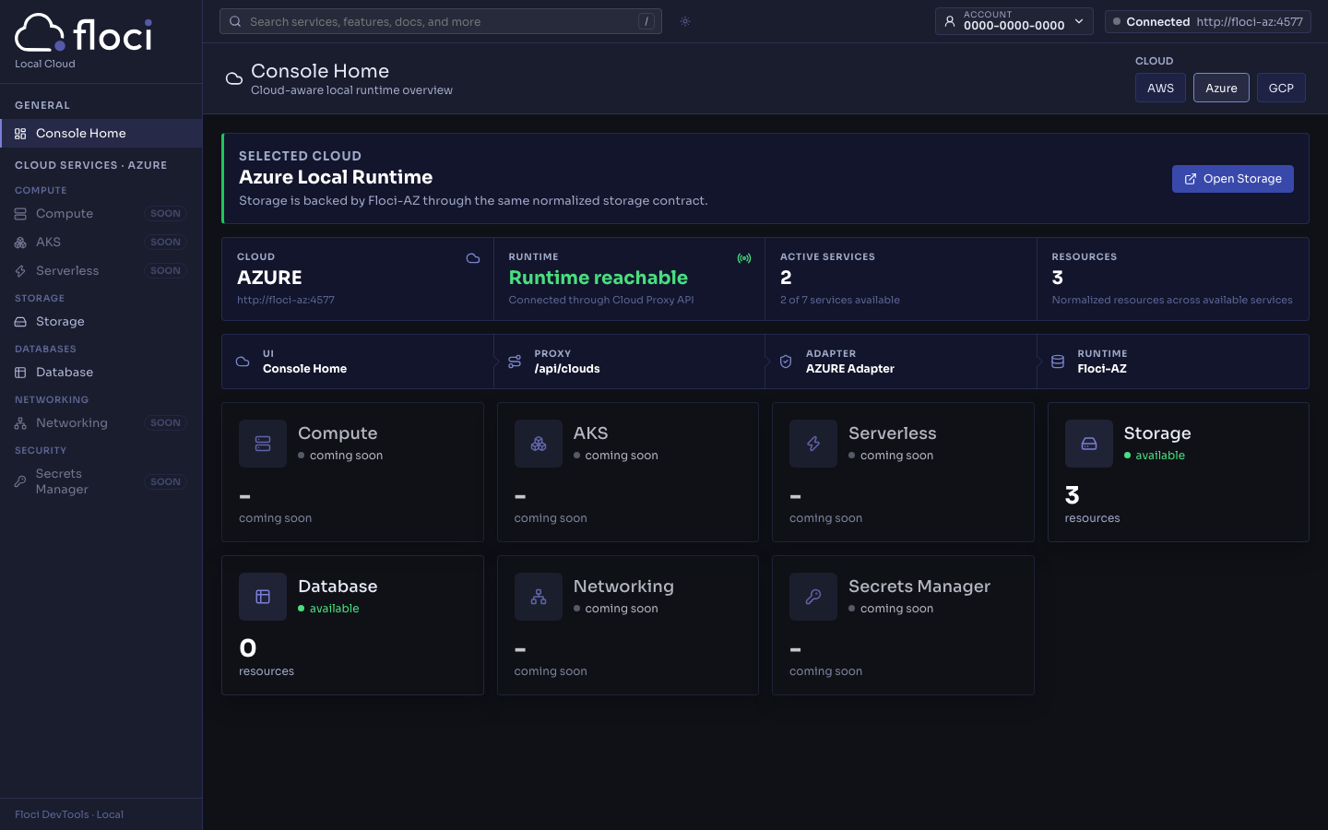Click the Storage sidebar drive icon
Image resolution: width=1328 pixels, height=830 pixels.
point(20,322)
